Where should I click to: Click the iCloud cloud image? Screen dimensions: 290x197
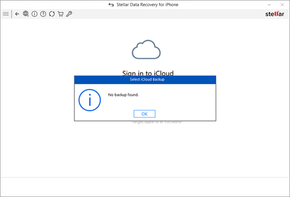(x=146, y=49)
